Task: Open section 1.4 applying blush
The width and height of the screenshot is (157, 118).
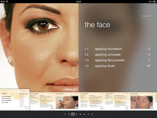Action: point(117,66)
